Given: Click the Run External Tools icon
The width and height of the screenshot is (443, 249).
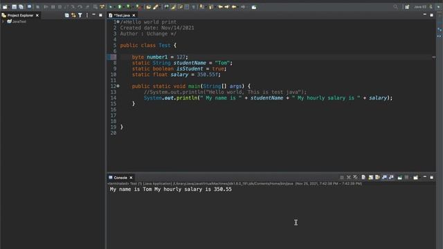Looking at the screenshot, I should [138, 7].
